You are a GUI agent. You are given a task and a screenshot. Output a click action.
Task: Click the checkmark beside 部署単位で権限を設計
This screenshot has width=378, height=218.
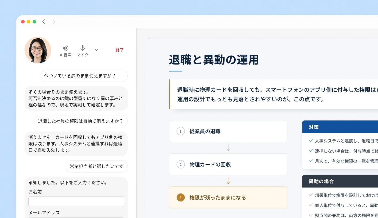pos(311,195)
